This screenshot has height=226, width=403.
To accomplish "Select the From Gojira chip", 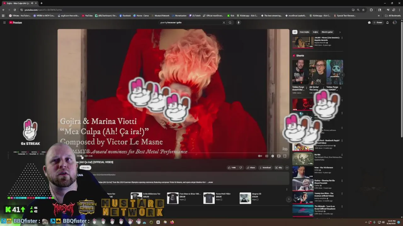I will point(304,32).
